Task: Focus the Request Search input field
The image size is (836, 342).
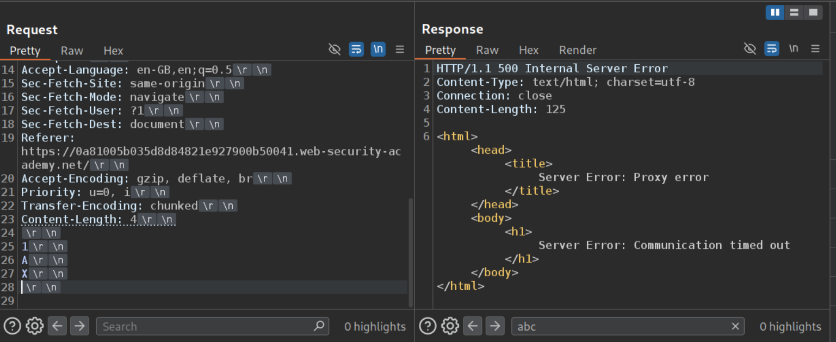Action: (x=207, y=326)
